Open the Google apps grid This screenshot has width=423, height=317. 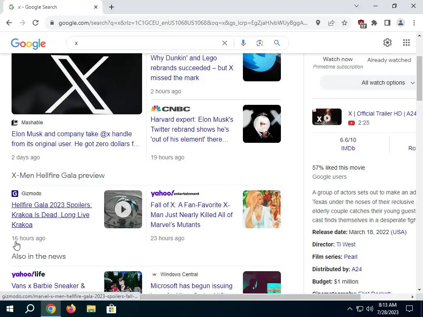click(x=406, y=43)
